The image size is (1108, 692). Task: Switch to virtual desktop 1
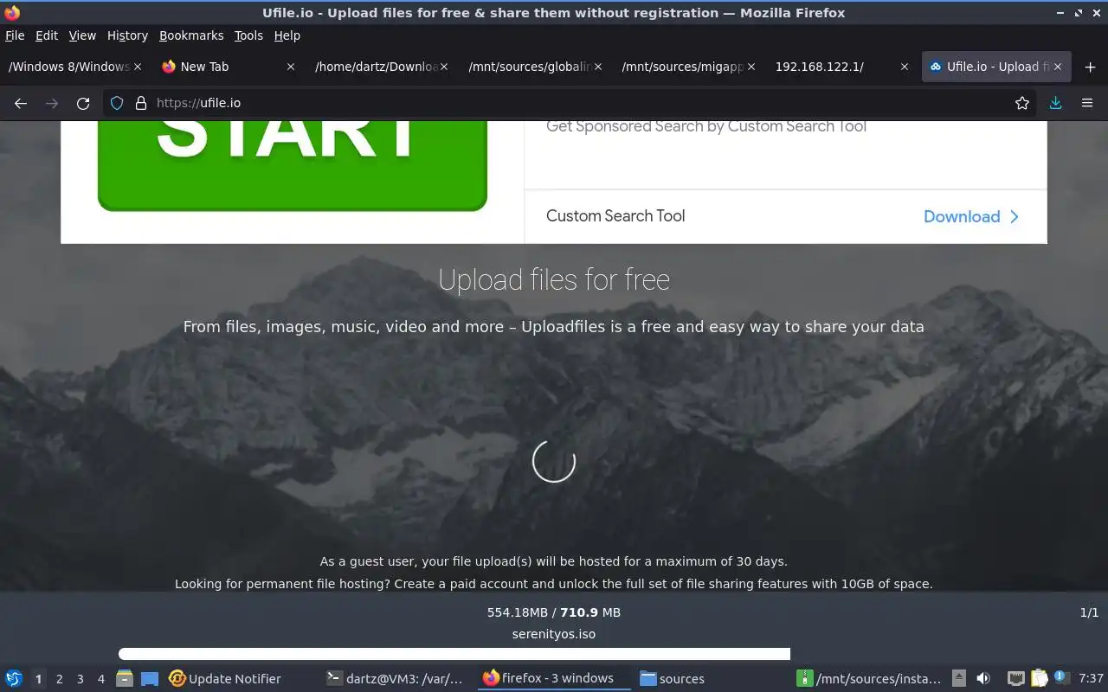click(x=38, y=679)
